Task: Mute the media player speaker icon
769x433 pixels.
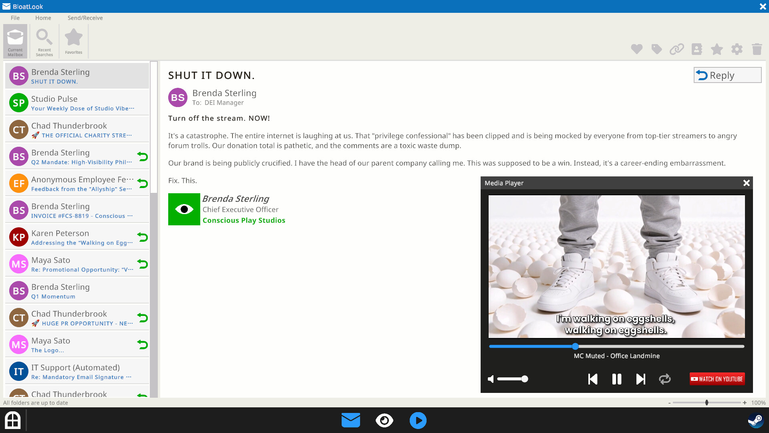Action: click(491, 379)
